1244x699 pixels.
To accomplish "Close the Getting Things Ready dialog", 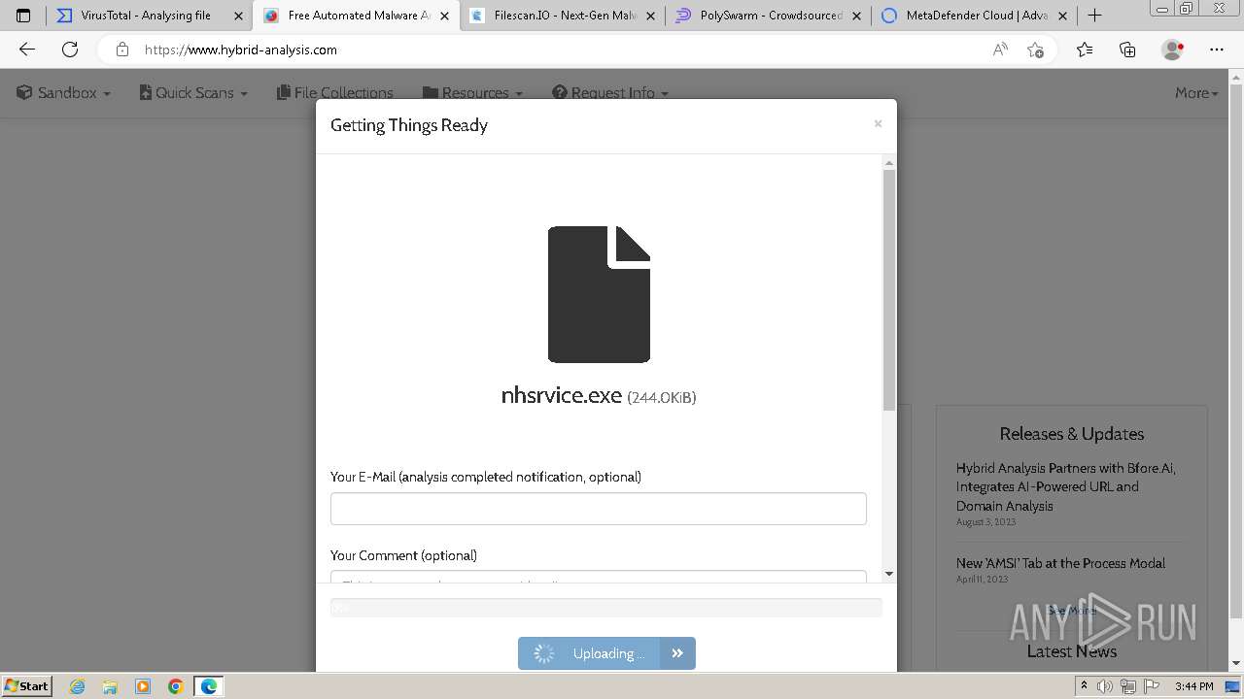I will (878, 123).
